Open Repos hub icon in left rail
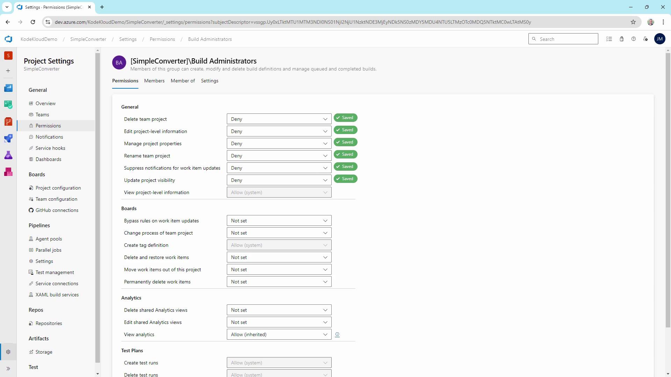 [x=8, y=121]
